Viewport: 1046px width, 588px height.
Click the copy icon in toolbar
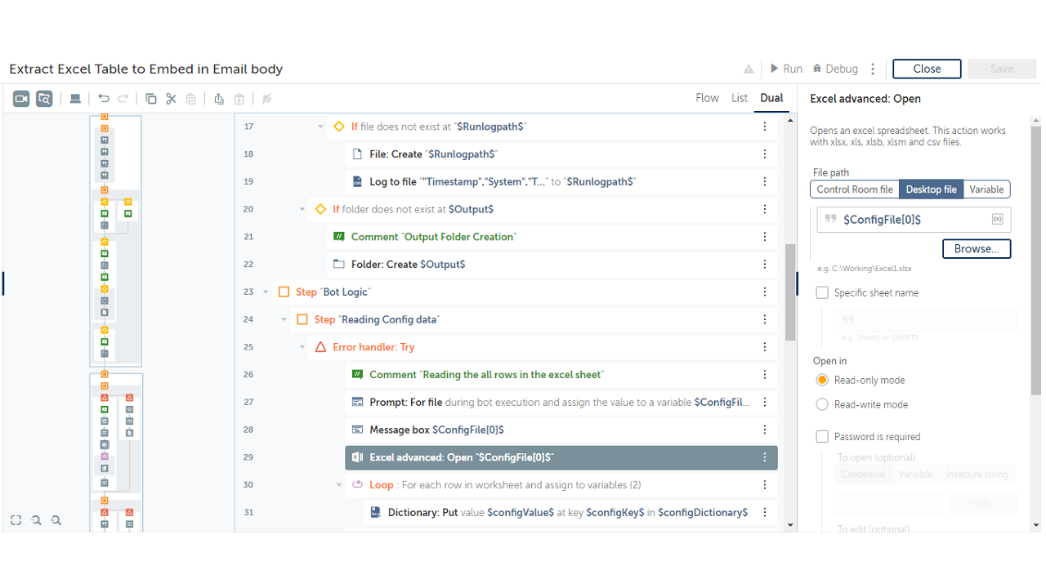[x=150, y=99]
